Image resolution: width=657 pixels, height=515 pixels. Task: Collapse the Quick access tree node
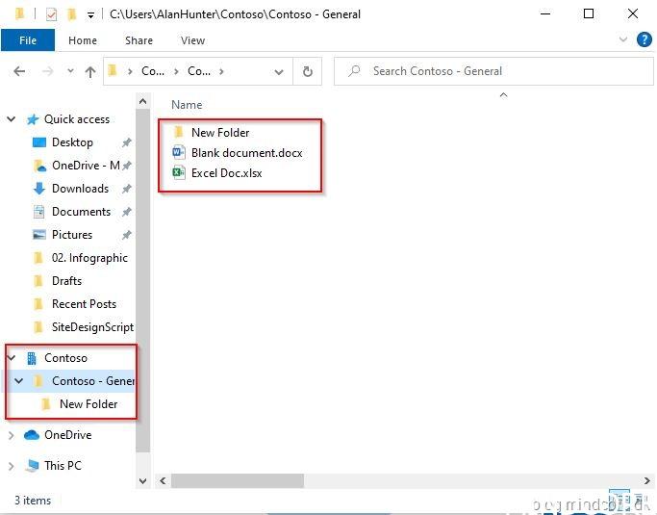coord(12,119)
